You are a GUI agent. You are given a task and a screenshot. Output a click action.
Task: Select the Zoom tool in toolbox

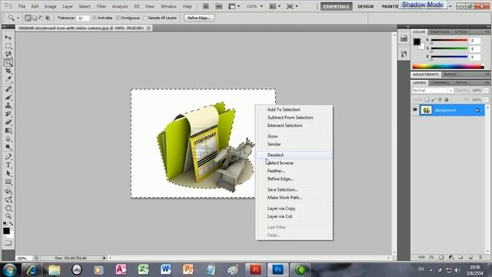(8, 216)
